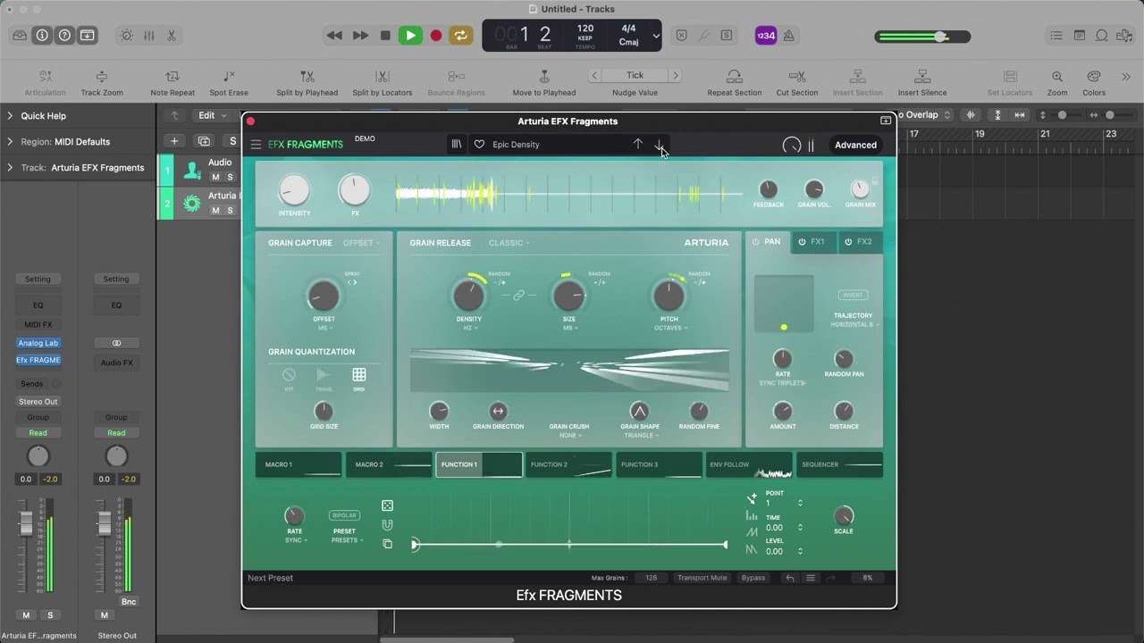Click the Grain Direction arrows button
This screenshot has width=1144, height=643.
pyautogui.click(x=499, y=411)
